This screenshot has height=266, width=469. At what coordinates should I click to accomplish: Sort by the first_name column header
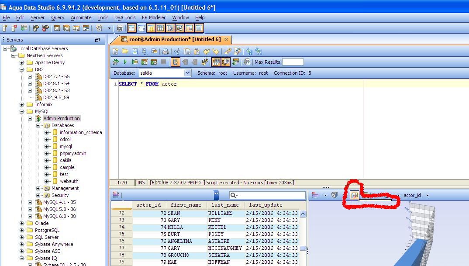(186, 205)
